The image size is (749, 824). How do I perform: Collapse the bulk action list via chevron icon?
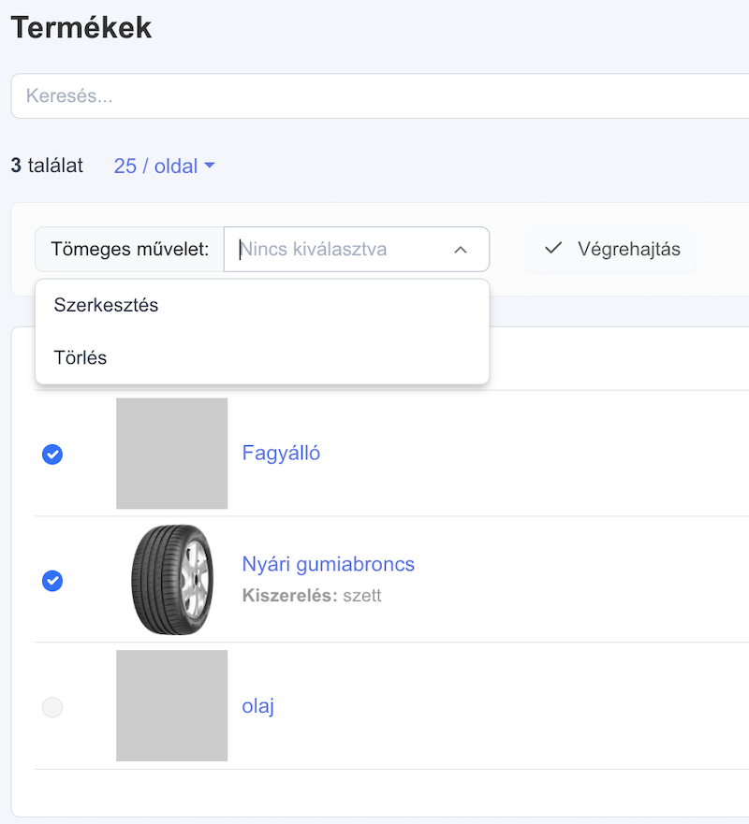click(x=461, y=250)
